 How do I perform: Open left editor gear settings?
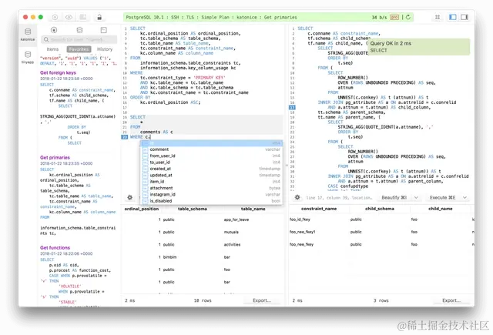tap(130, 198)
